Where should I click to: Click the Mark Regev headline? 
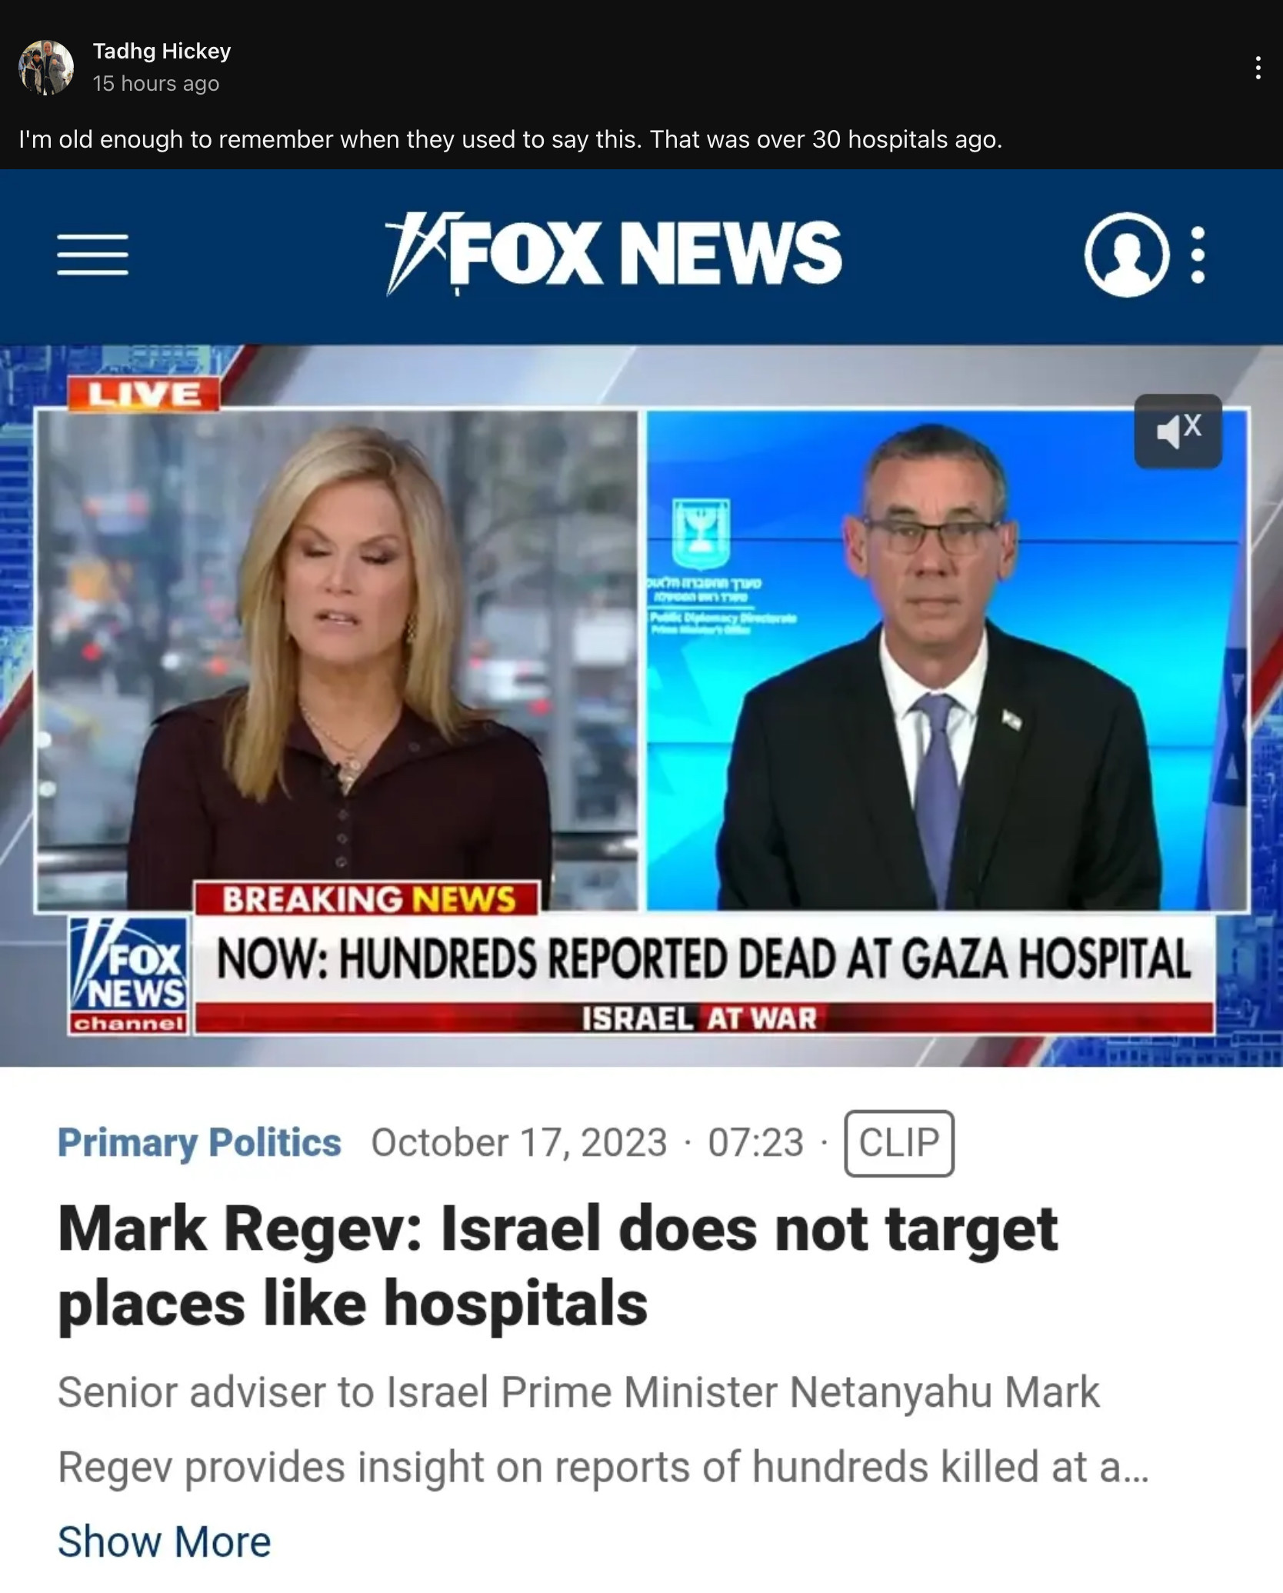[558, 1267]
